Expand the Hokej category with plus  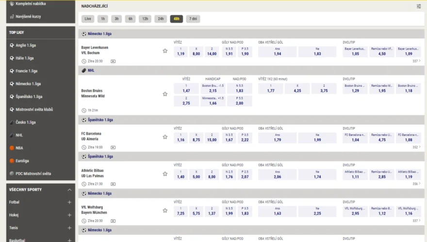[69, 215]
